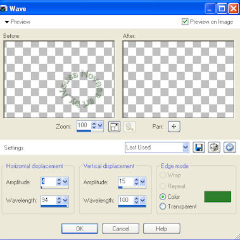Select the Repeat edge mode radio button
240x240 pixels.
tap(163, 186)
